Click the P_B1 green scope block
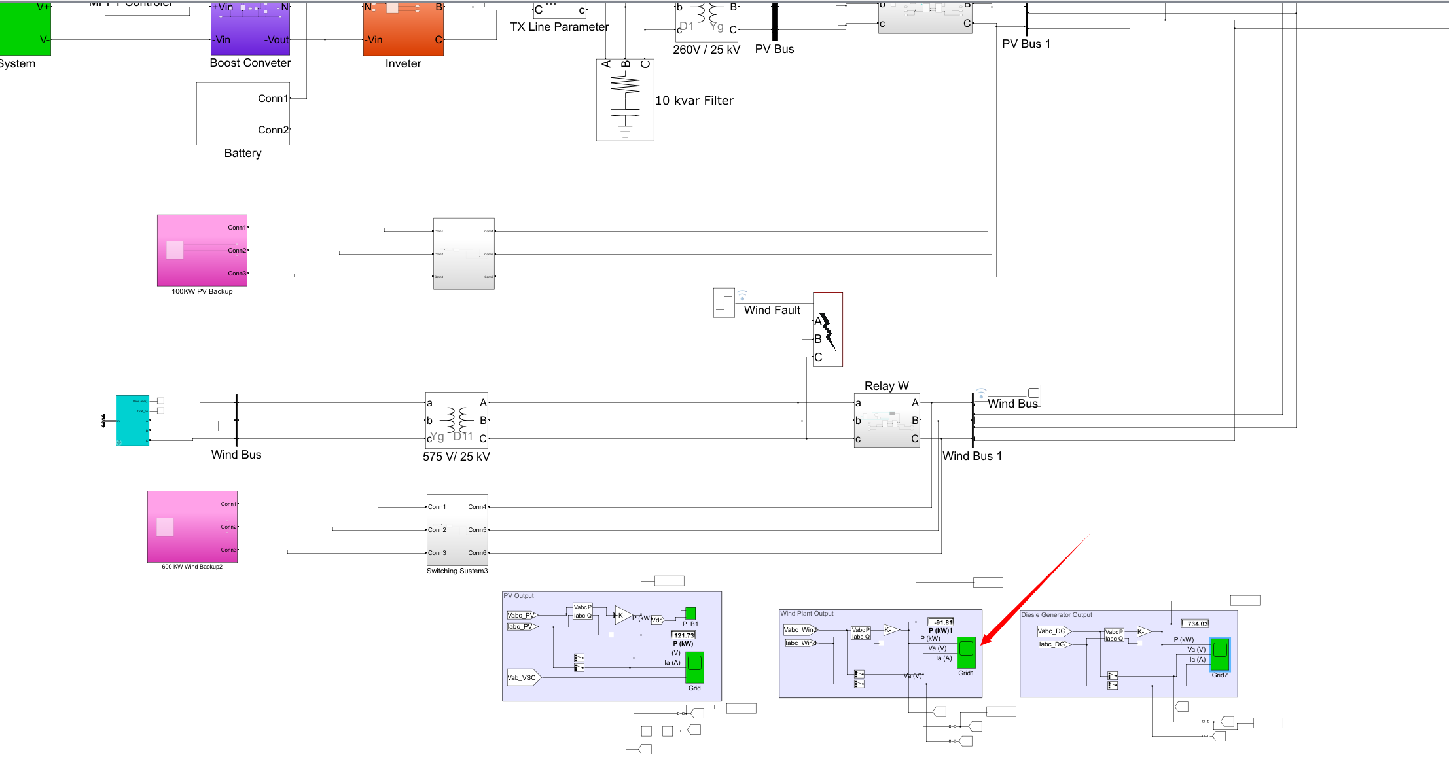The image size is (1449, 759). point(690,613)
